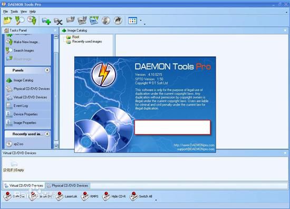Screen dimensions: 290x209
Task: Open toolbar options arrow at main toolbar end
Action: coord(144,24)
